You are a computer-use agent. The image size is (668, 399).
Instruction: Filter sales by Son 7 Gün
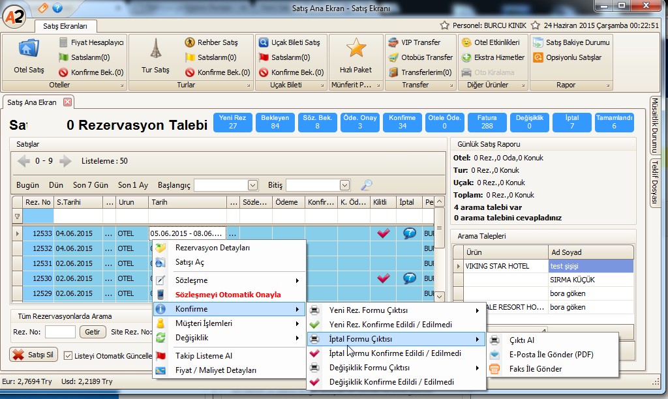click(x=90, y=185)
